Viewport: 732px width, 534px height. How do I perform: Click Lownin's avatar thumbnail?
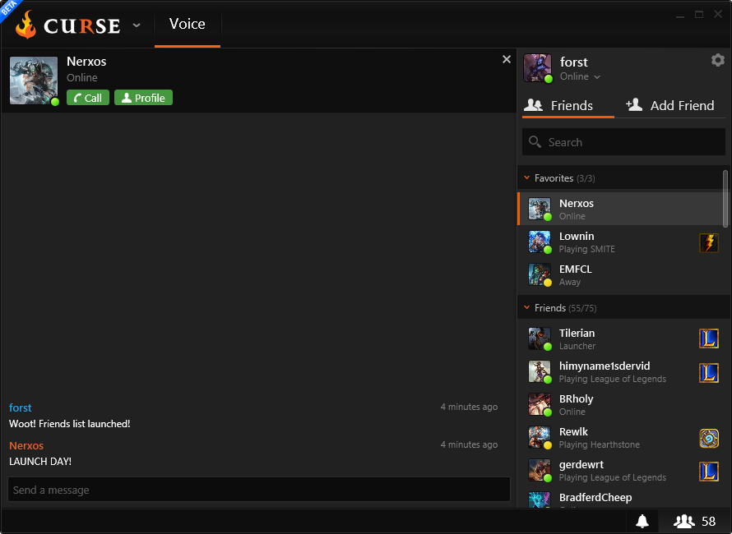(x=540, y=242)
